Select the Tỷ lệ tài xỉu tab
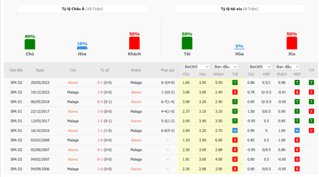This screenshot has width=319, height=177. coord(239,9)
